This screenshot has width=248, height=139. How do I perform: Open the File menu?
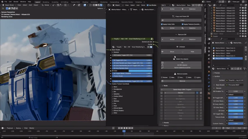point(6,2)
